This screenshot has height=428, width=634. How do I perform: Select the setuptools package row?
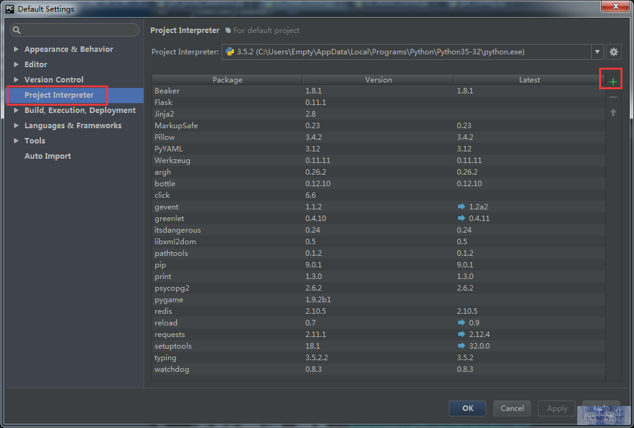379,346
